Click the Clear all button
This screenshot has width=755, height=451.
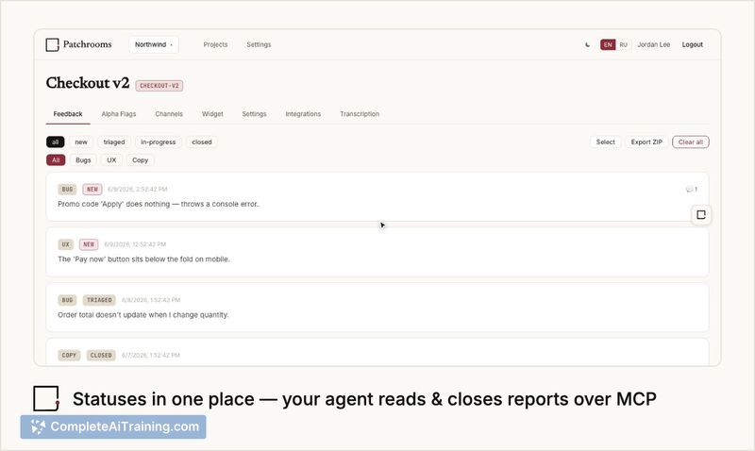coord(691,142)
